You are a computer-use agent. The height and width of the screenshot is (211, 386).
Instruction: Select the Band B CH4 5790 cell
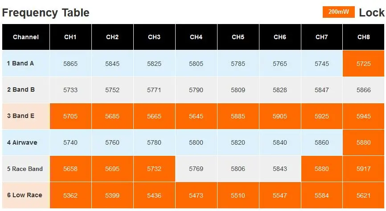[196, 90]
